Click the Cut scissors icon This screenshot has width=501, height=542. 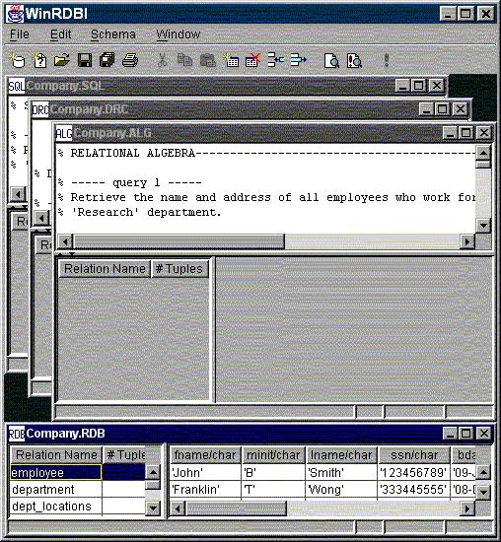point(162,60)
